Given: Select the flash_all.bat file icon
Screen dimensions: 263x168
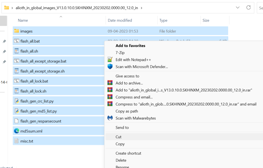Looking at the screenshot, I should [17, 41].
